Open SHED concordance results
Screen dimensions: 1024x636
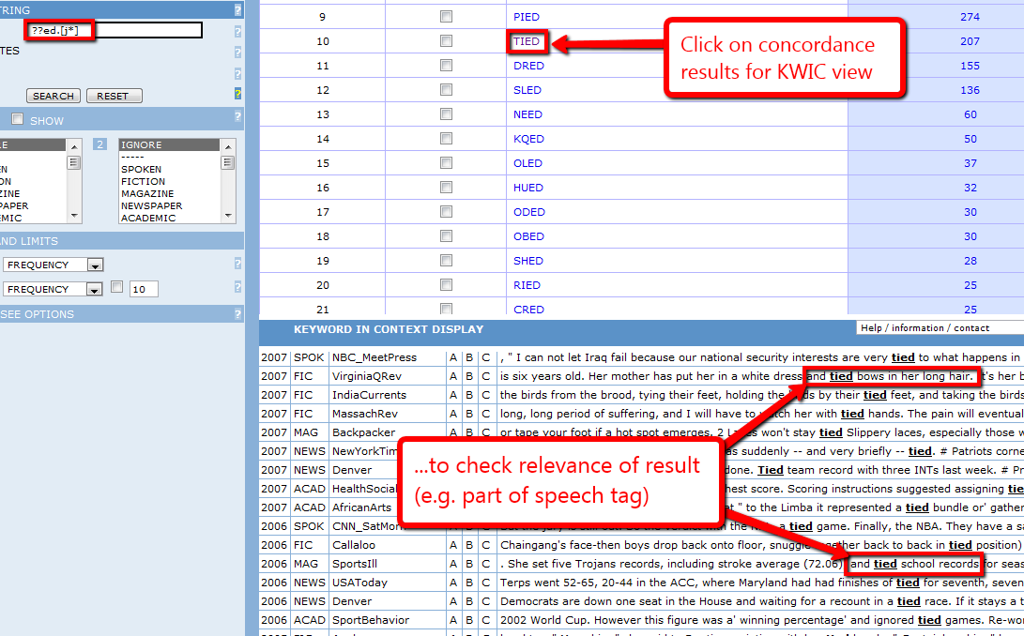click(527, 261)
